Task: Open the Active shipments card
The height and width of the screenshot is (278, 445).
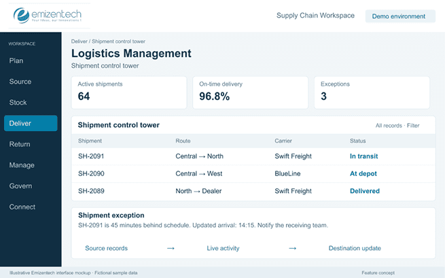Action: [x=129, y=92]
